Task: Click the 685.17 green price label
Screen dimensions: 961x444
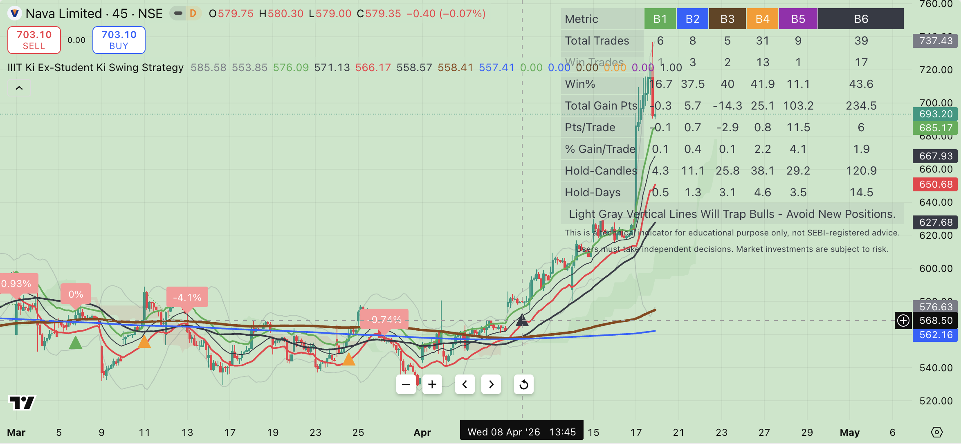Action: pyautogui.click(x=936, y=128)
